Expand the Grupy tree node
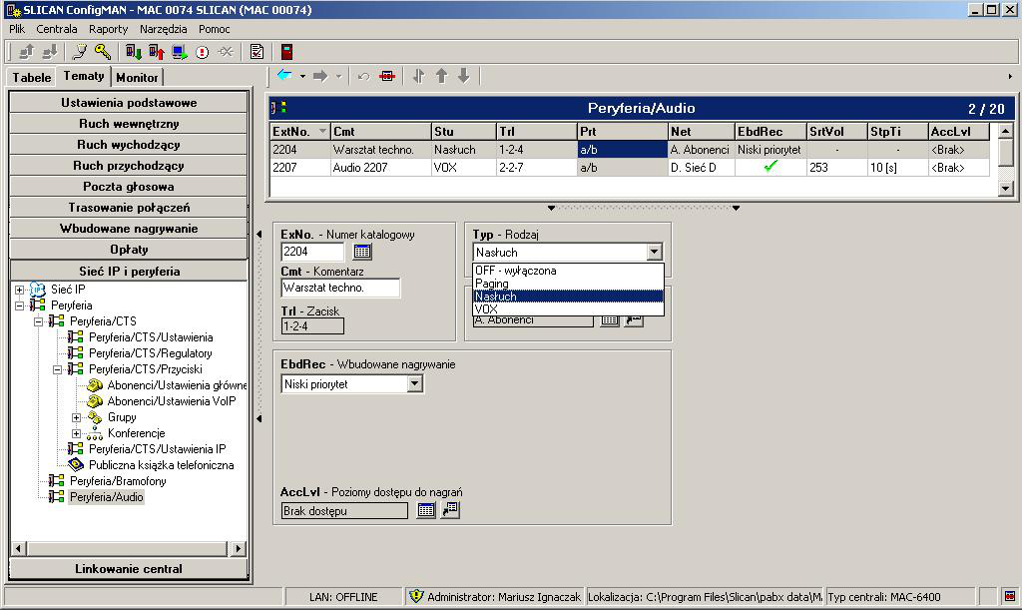The height and width of the screenshot is (610, 1022). coord(76,417)
